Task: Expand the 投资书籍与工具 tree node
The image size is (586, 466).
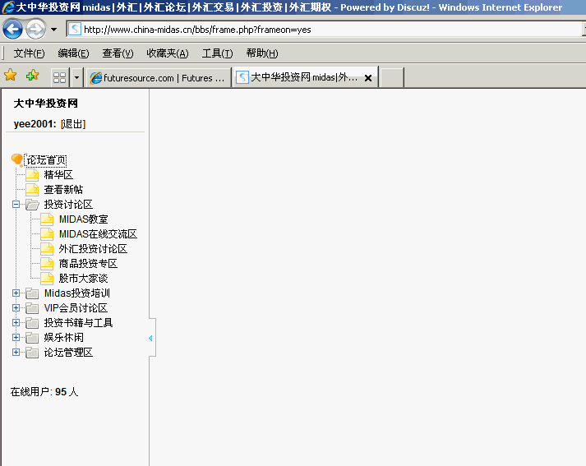Action: point(16,322)
